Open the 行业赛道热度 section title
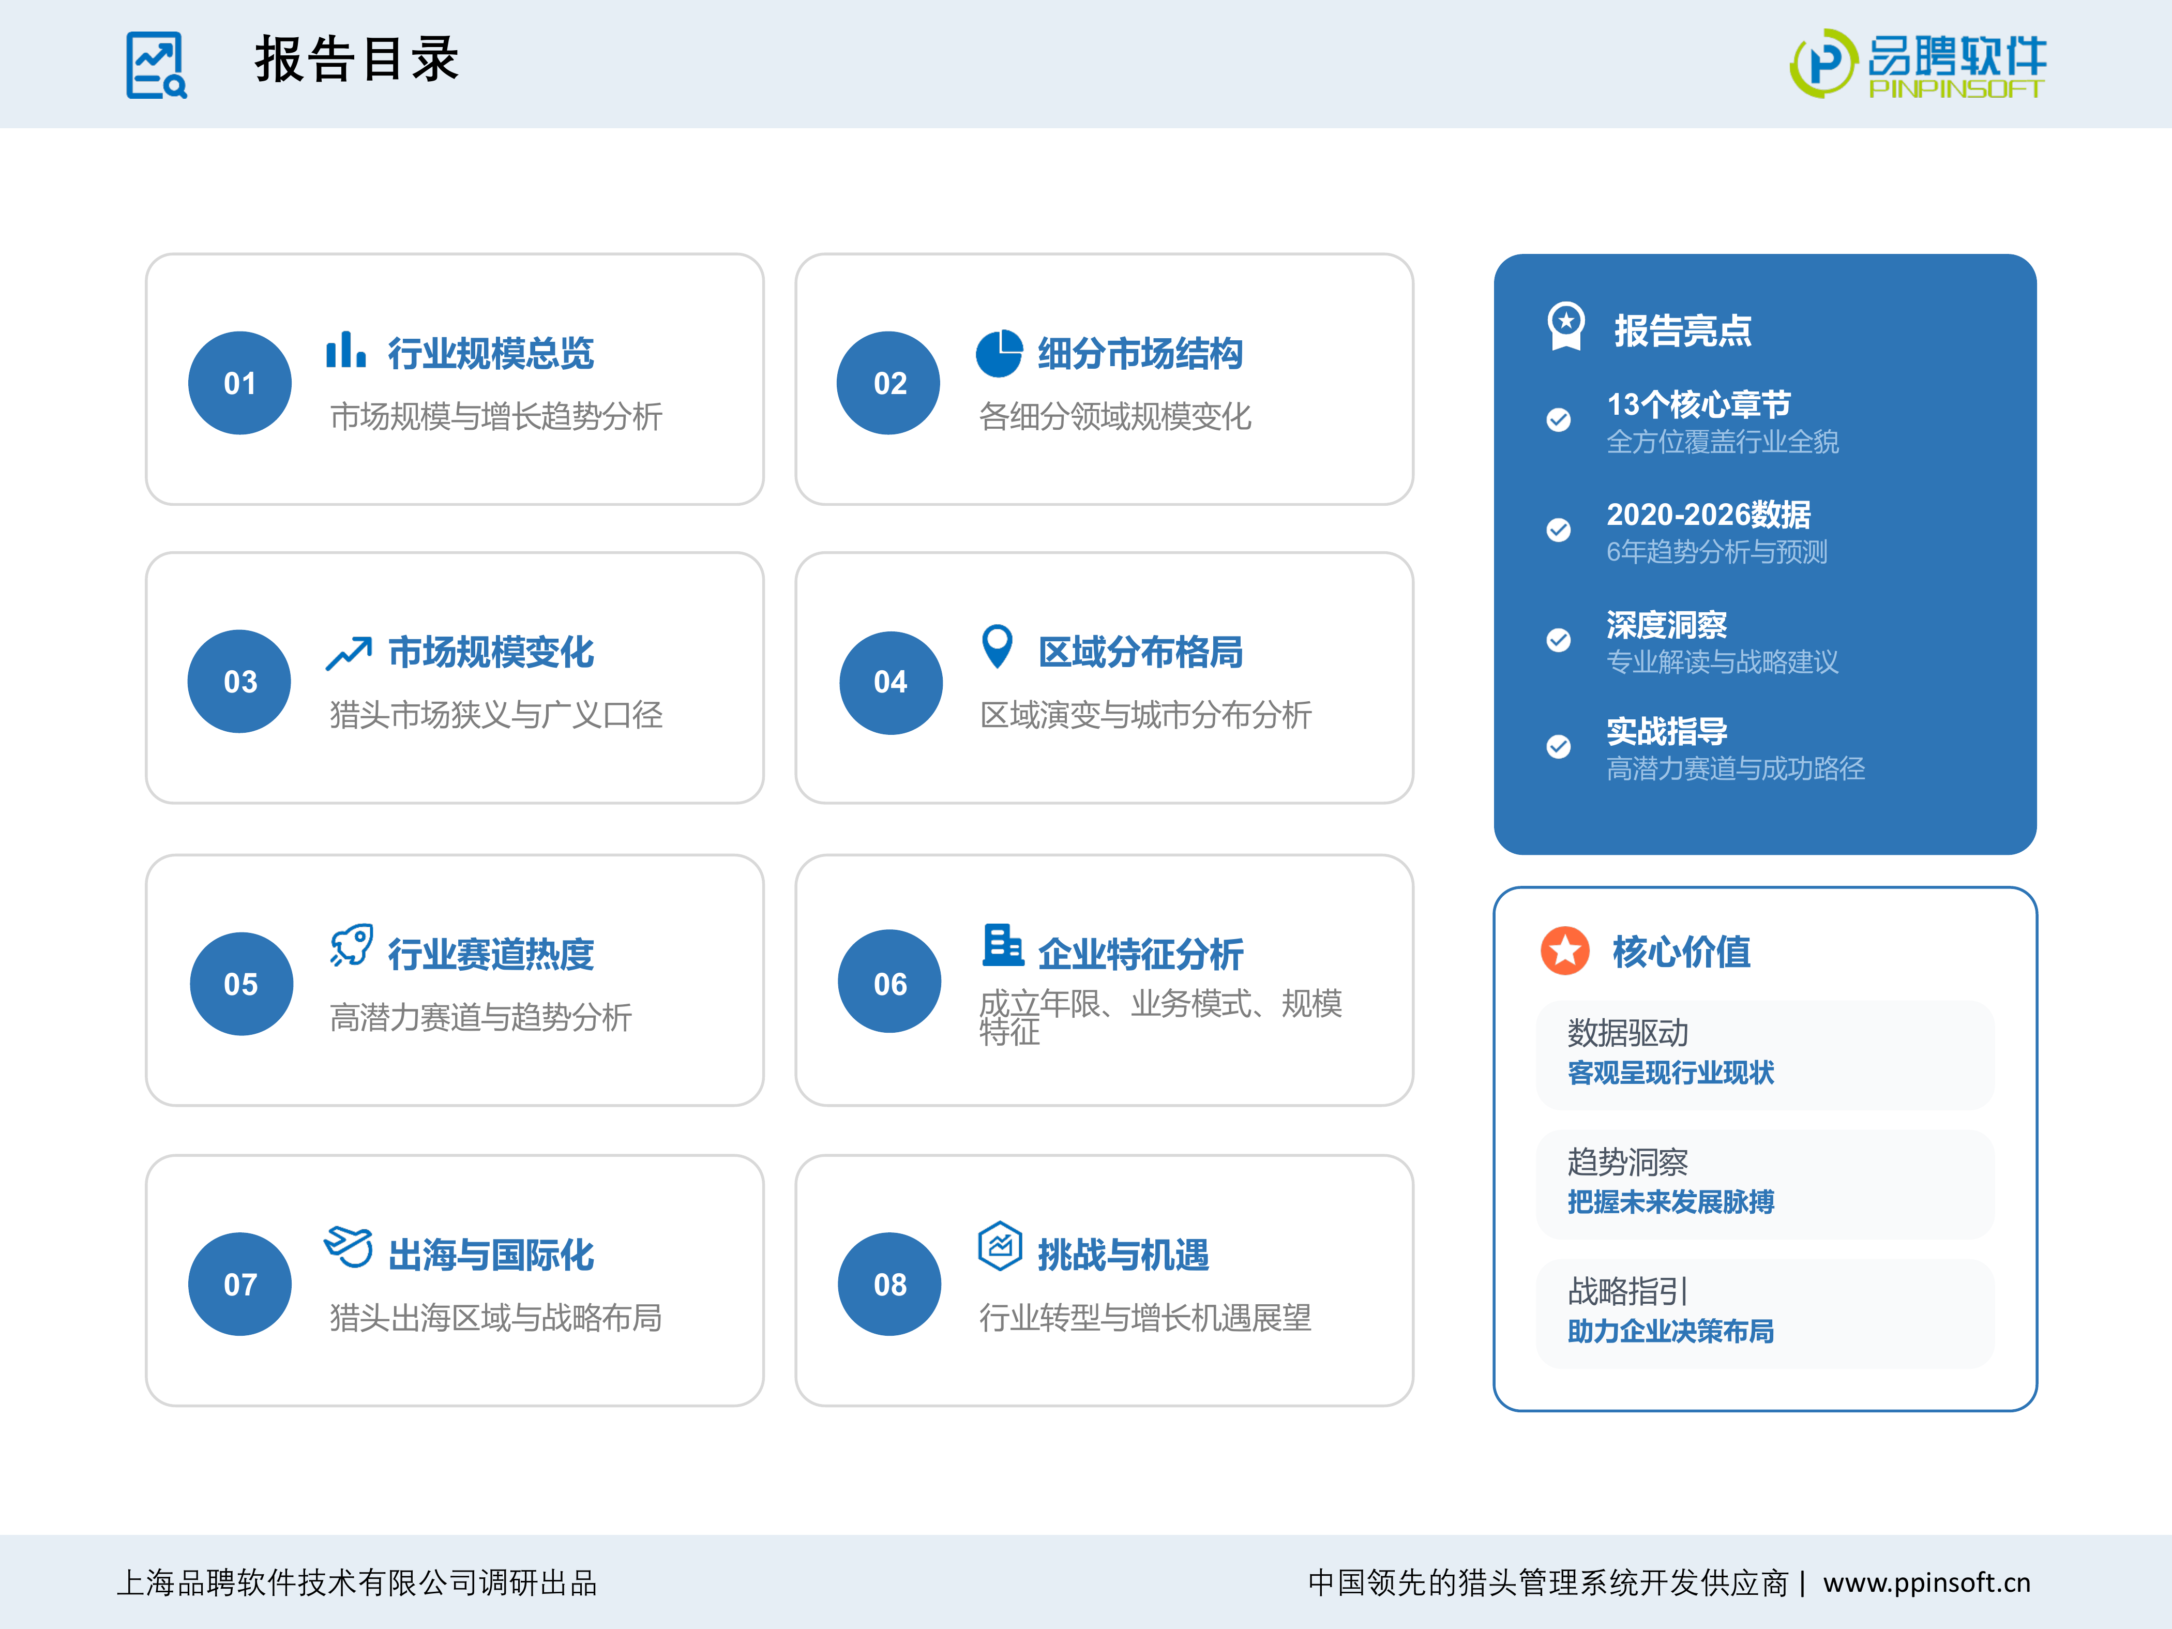This screenshot has width=2172, height=1629. [x=491, y=955]
